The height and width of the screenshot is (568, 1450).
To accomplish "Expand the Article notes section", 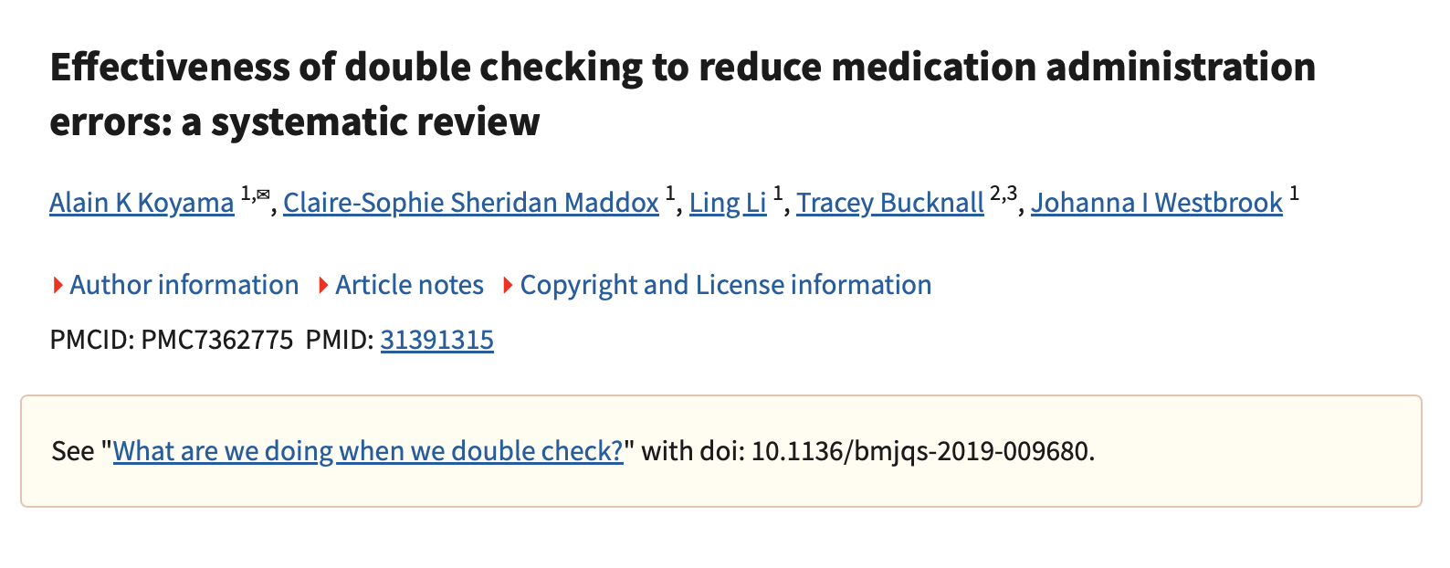I will click(x=409, y=285).
